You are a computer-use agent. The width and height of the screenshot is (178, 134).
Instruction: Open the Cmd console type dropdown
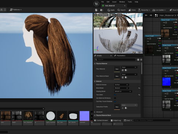click(x=128, y=120)
